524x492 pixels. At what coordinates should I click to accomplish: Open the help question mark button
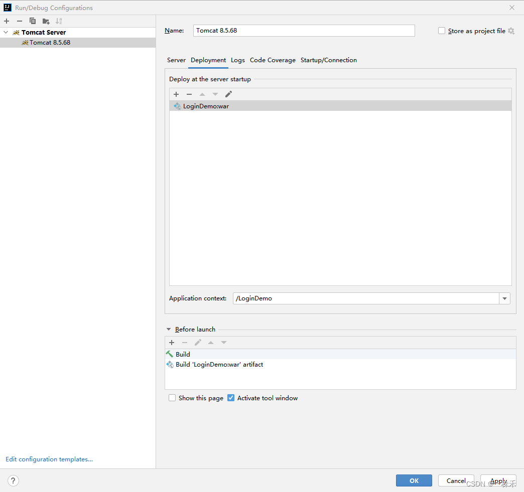[x=13, y=480]
